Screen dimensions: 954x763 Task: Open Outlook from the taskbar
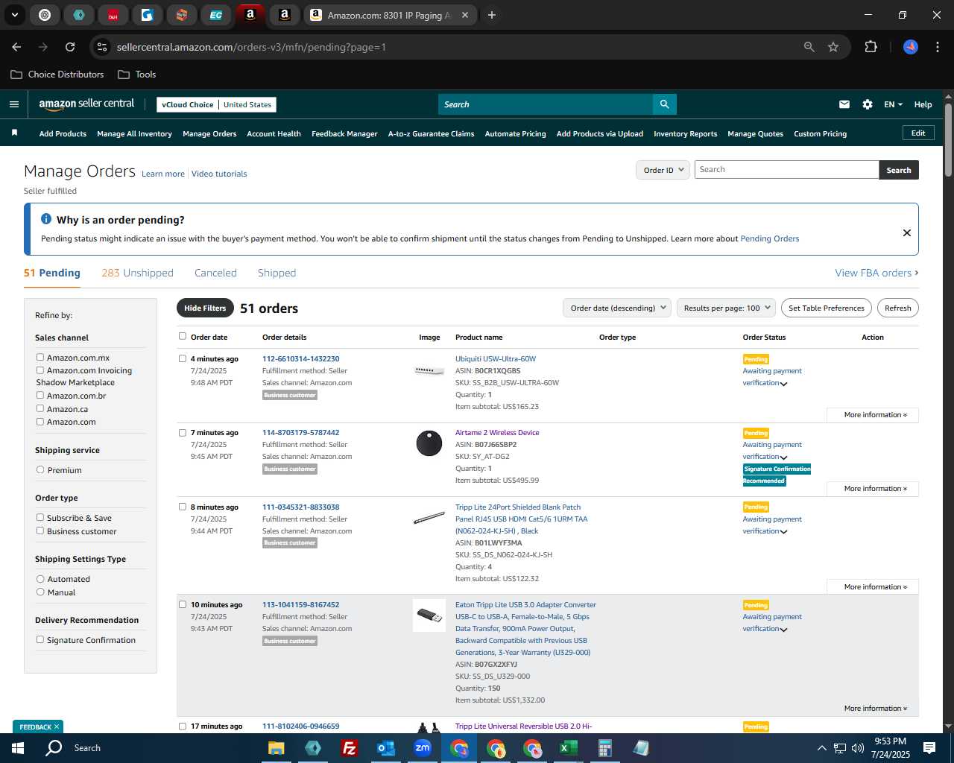pos(385,748)
